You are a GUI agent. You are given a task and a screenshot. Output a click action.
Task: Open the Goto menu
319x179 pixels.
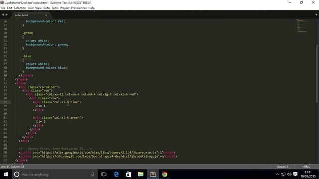pos(46,8)
